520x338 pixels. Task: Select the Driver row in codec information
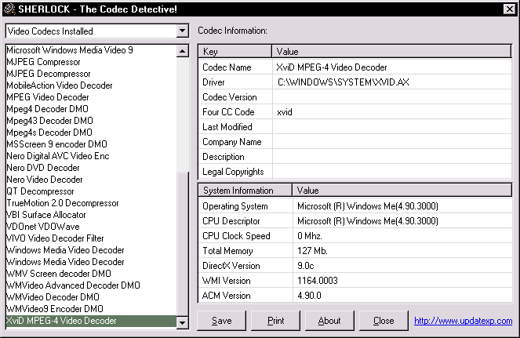click(x=213, y=82)
